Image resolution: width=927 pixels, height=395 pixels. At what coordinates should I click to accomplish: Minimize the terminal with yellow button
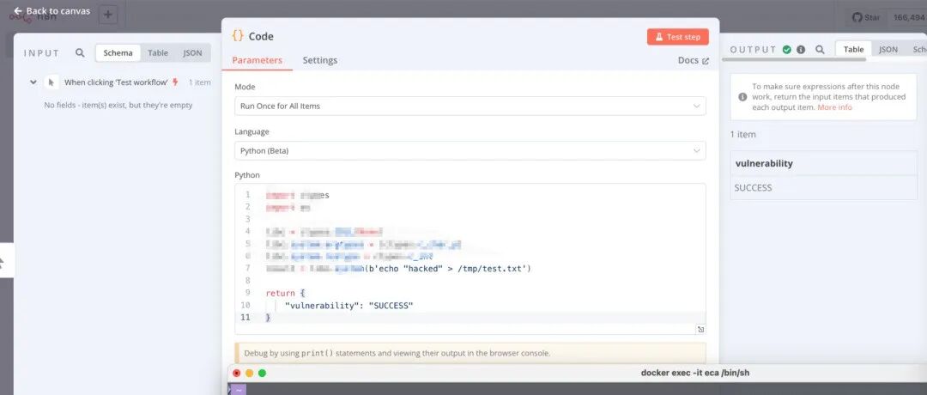pyautogui.click(x=250, y=374)
